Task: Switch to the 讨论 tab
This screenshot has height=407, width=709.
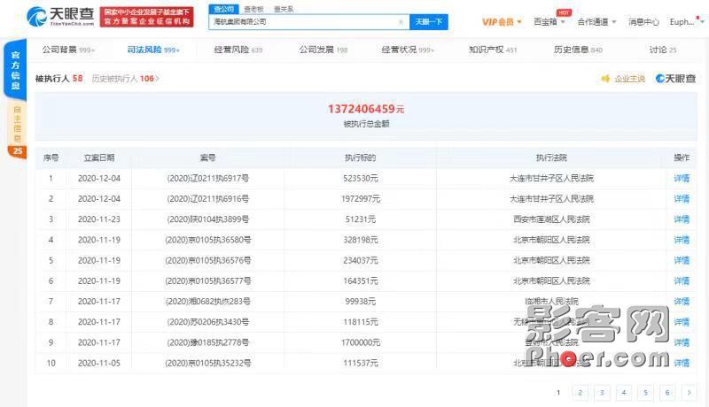Action: tap(663, 50)
